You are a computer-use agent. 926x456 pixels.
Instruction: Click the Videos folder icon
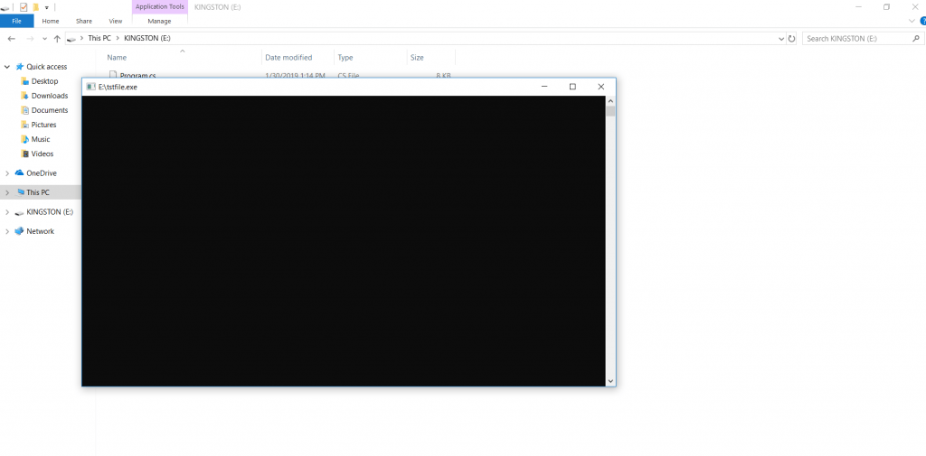click(24, 154)
